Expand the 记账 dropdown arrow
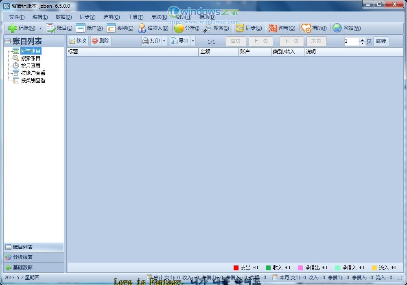Viewport: 407px width, 285px height. pos(40,28)
